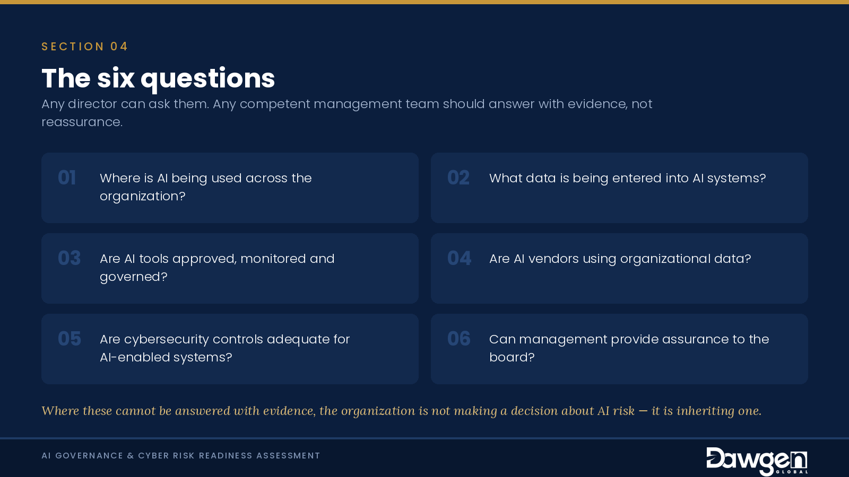Select the 05 number badge
This screenshot has width=849, height=477.
click(x=70, y=339)
